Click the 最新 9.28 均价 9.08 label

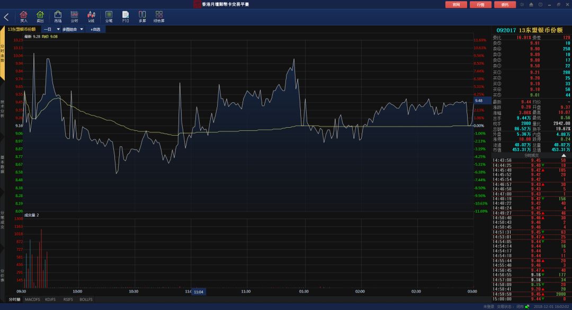pyautogui.click(x=41, y=37)
